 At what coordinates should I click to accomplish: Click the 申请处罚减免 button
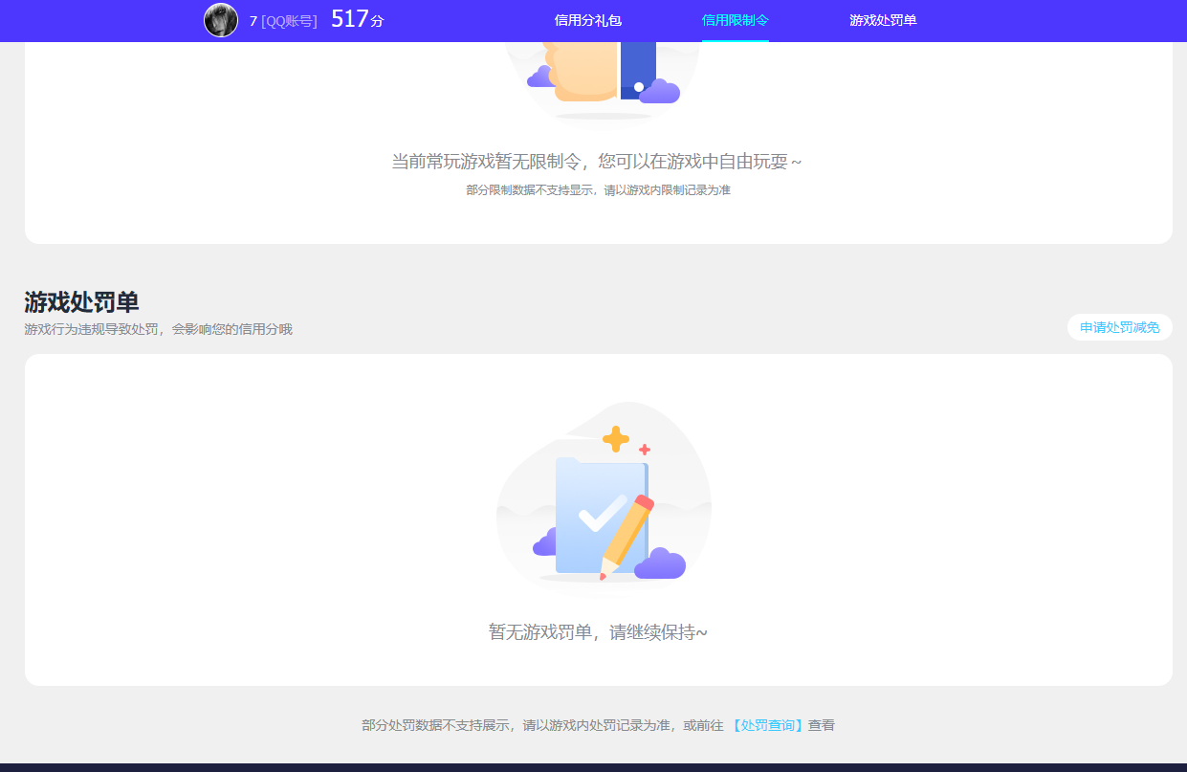point(1119,327)
